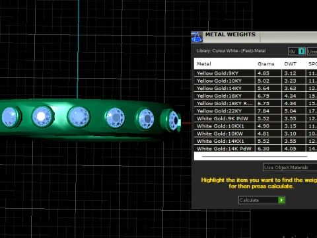Click the 4.05 DWT value
The image size is (317, 238).
[x=290, y=149]
